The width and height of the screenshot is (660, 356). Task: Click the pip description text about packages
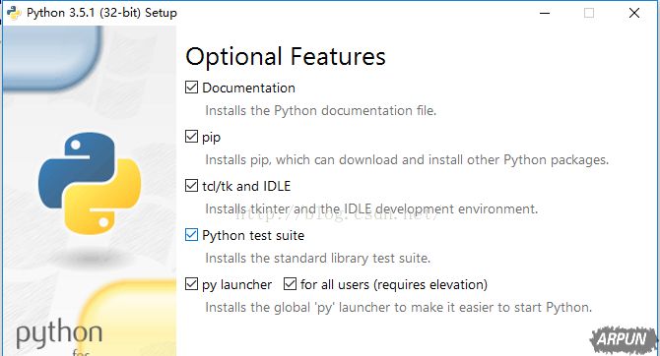pos(407,159)
